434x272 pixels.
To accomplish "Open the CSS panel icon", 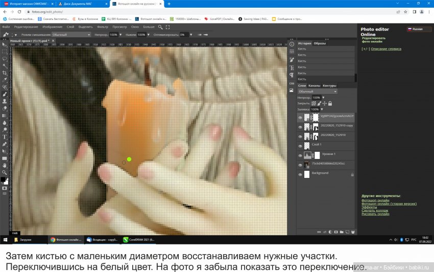I will tap(292, 83).
